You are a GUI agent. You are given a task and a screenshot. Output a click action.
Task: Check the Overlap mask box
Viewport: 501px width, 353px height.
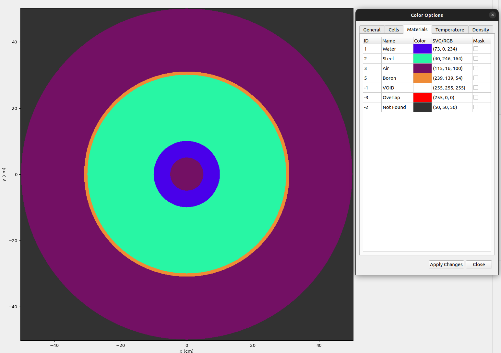coord(475,97)
